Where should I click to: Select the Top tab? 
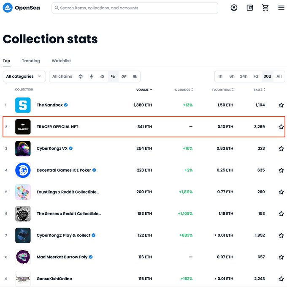click(x=6, y=61)
